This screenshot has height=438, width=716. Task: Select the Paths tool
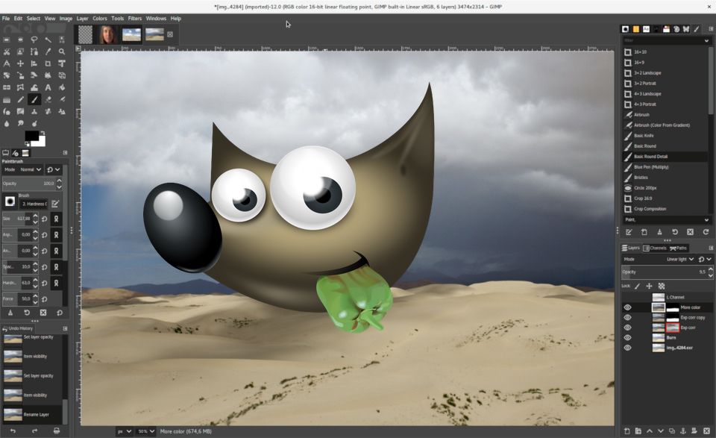(34, 51)
